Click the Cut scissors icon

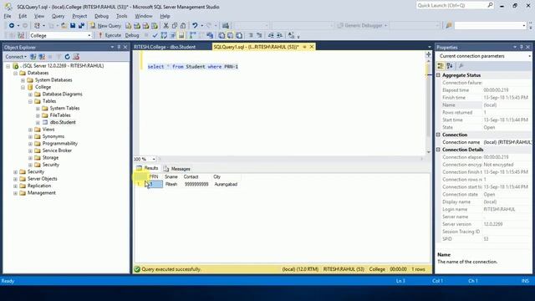[x=166, y=26]
